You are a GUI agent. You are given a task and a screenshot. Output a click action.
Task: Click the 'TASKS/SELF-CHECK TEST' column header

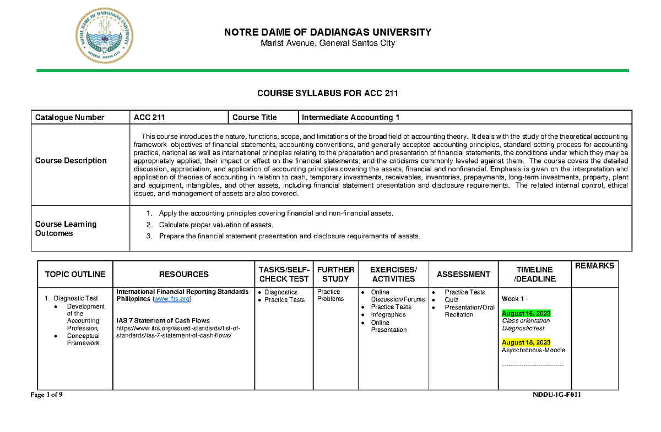284,274
